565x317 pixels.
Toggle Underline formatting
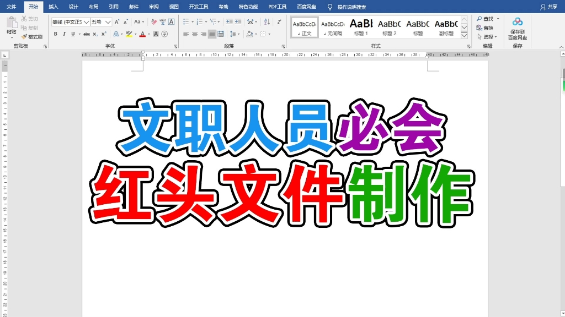pos(73,34)
